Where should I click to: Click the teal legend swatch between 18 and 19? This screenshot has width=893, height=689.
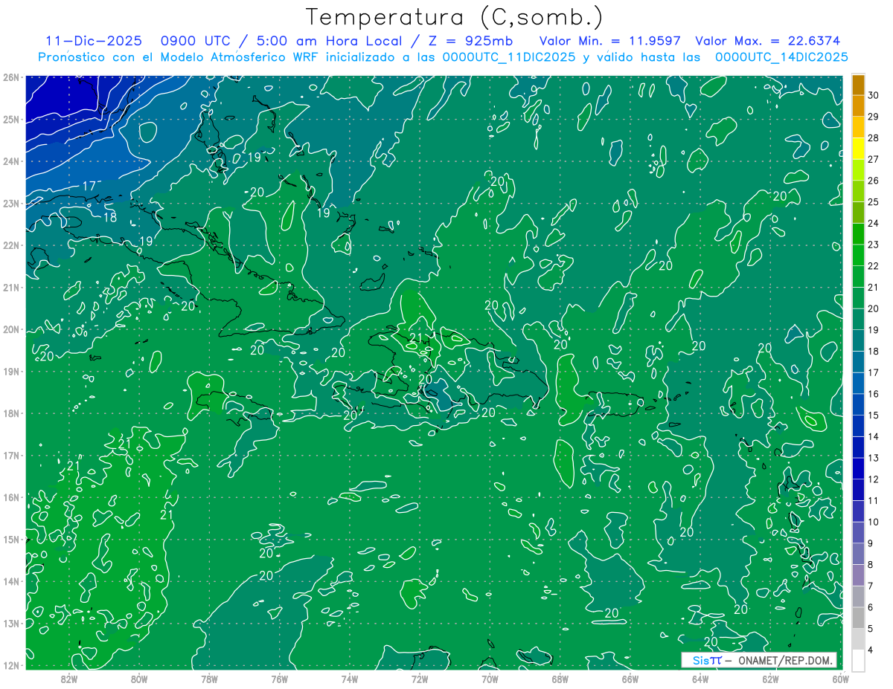(x=859, y=340)
